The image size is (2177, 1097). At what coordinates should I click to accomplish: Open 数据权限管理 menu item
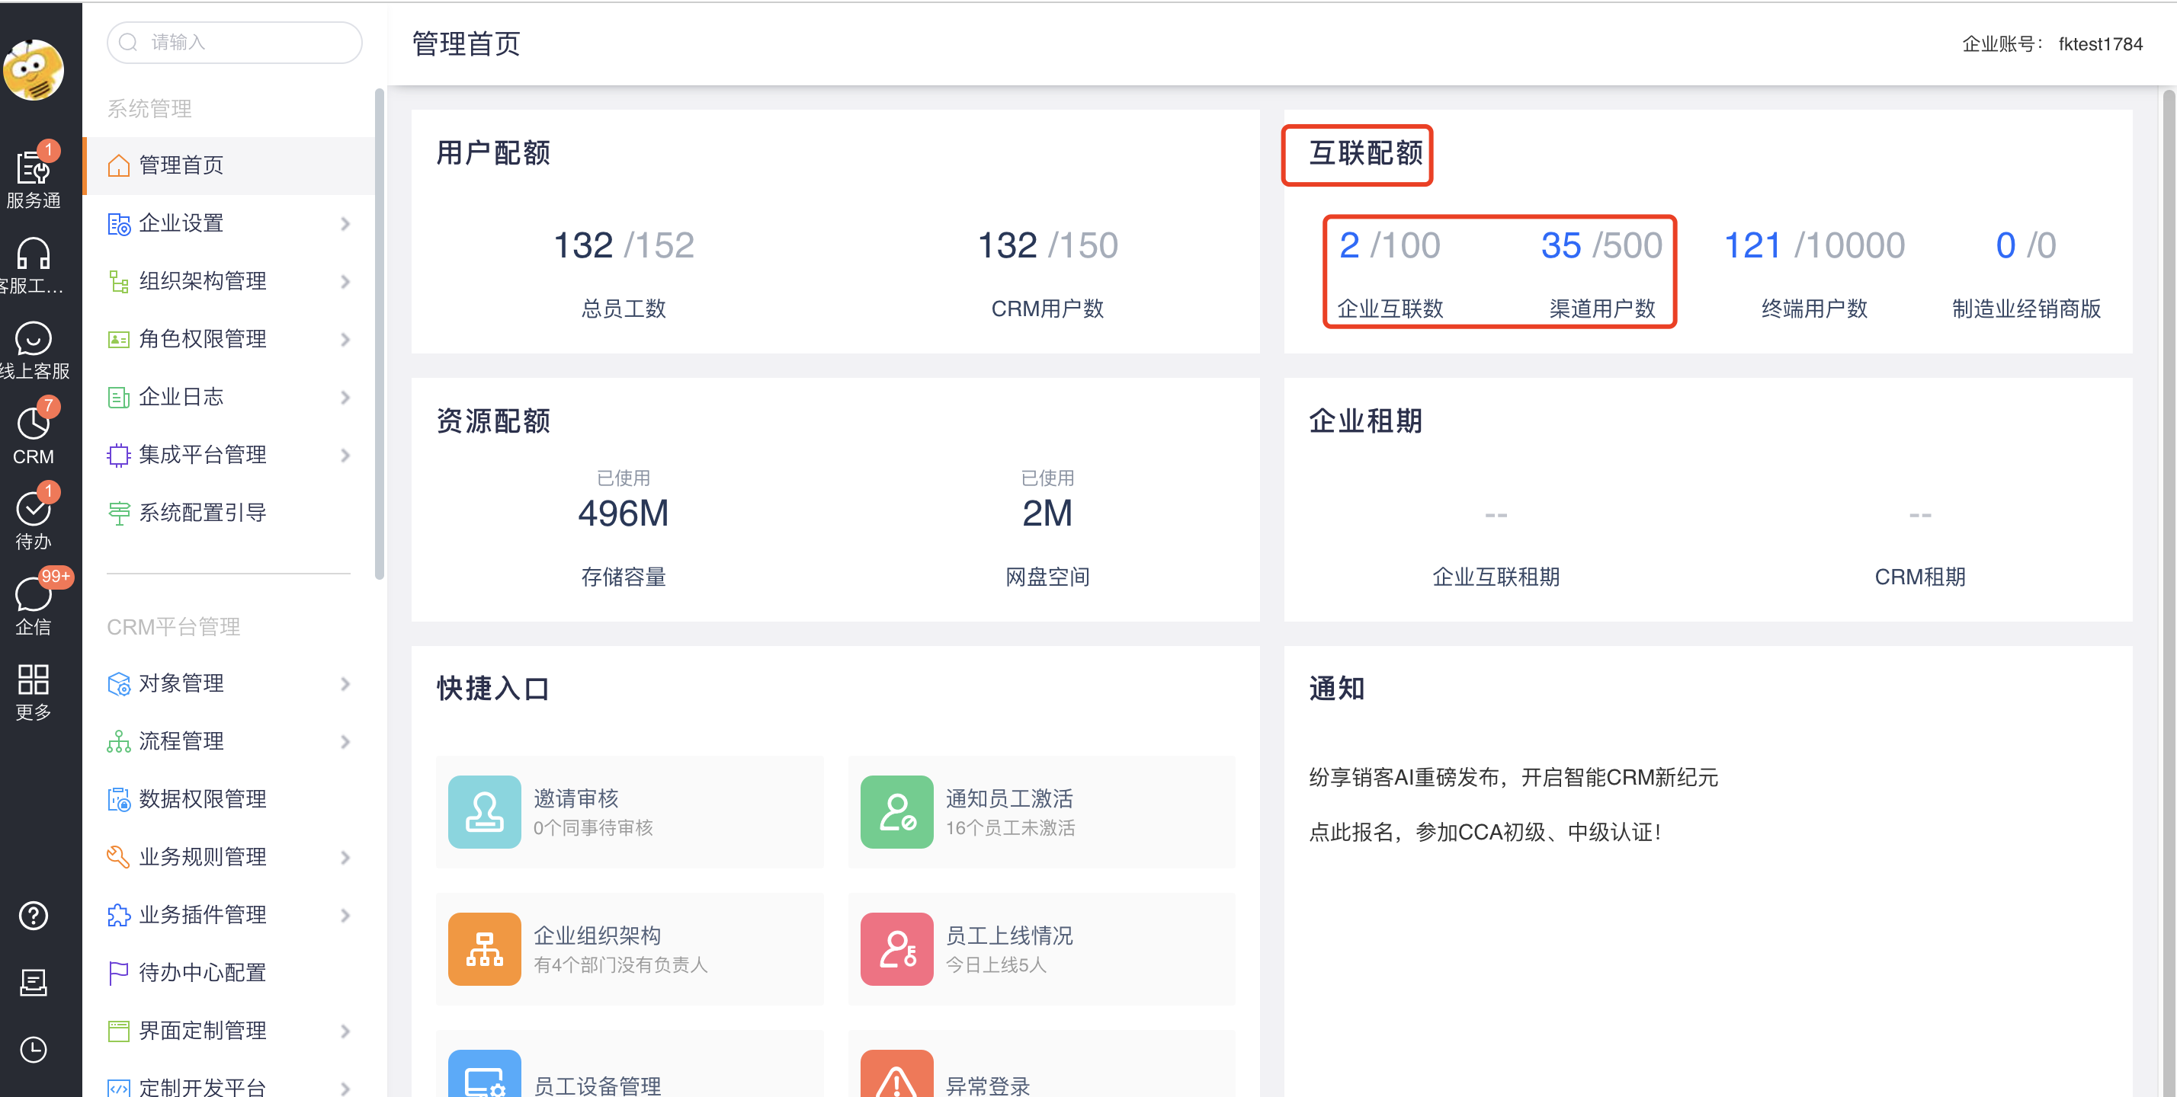[228, 799]
